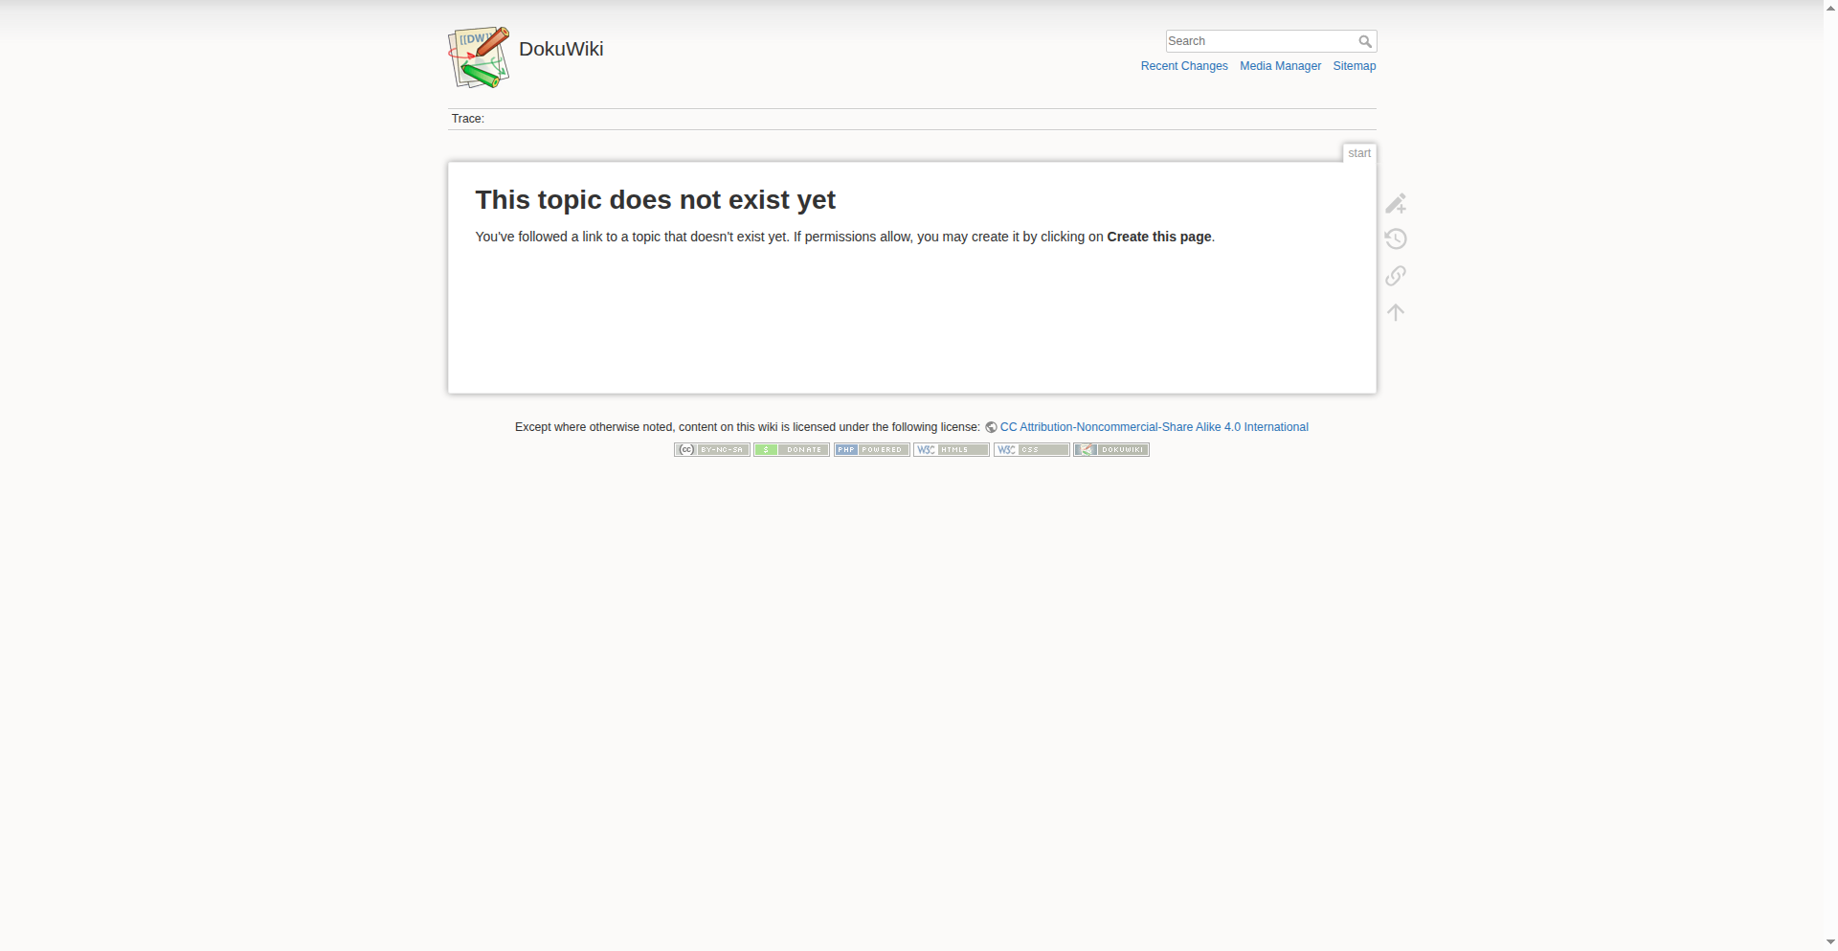Click the search magnifier button
Viewport: 1838px width, 951px height.
(x=1365, y=41)
